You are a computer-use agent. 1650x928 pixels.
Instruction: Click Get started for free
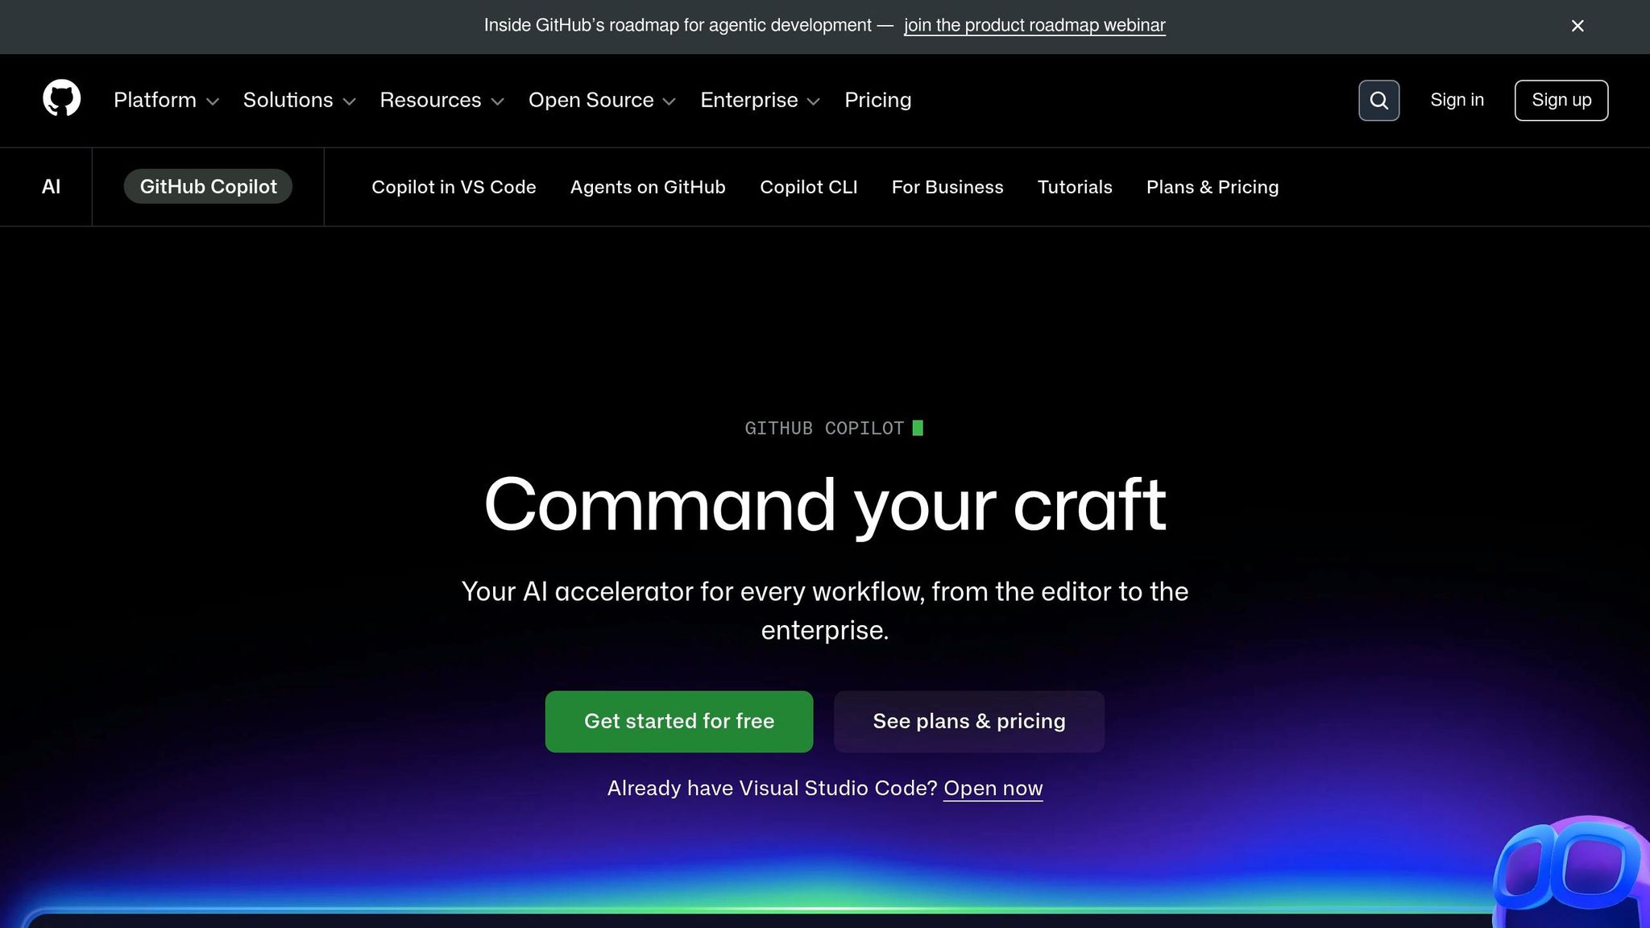click(679, 722)
